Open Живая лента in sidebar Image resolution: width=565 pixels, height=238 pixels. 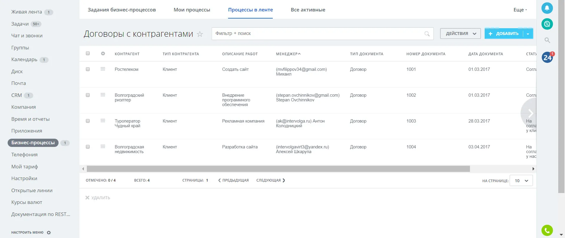(26, 12)
